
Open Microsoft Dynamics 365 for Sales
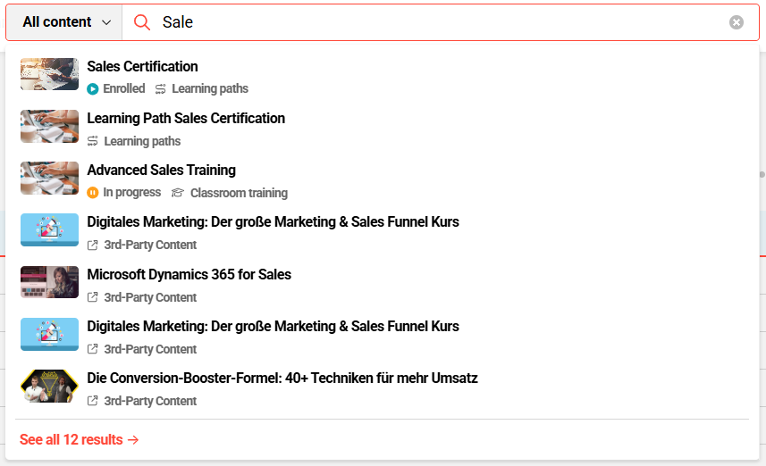(189, 275)
